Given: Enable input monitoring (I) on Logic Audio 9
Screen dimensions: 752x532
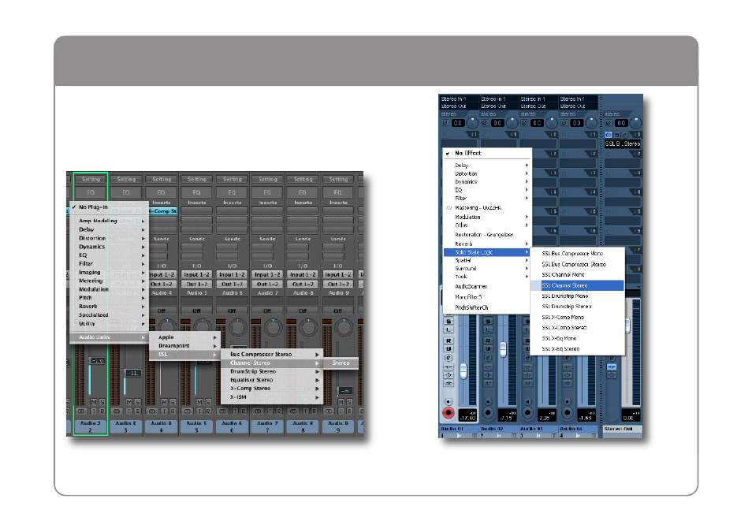Looking at the screenshot, I should click(341, 411).
